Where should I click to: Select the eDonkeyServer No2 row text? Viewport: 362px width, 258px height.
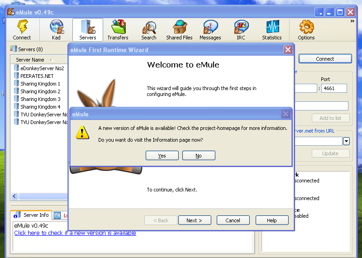pos(42,68)
